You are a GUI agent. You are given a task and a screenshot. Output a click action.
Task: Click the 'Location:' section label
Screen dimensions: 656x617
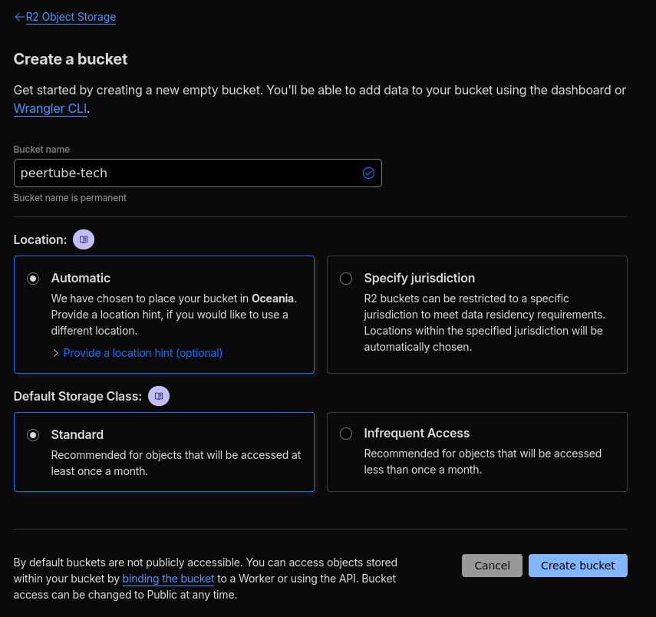click(x=40, y=239)
